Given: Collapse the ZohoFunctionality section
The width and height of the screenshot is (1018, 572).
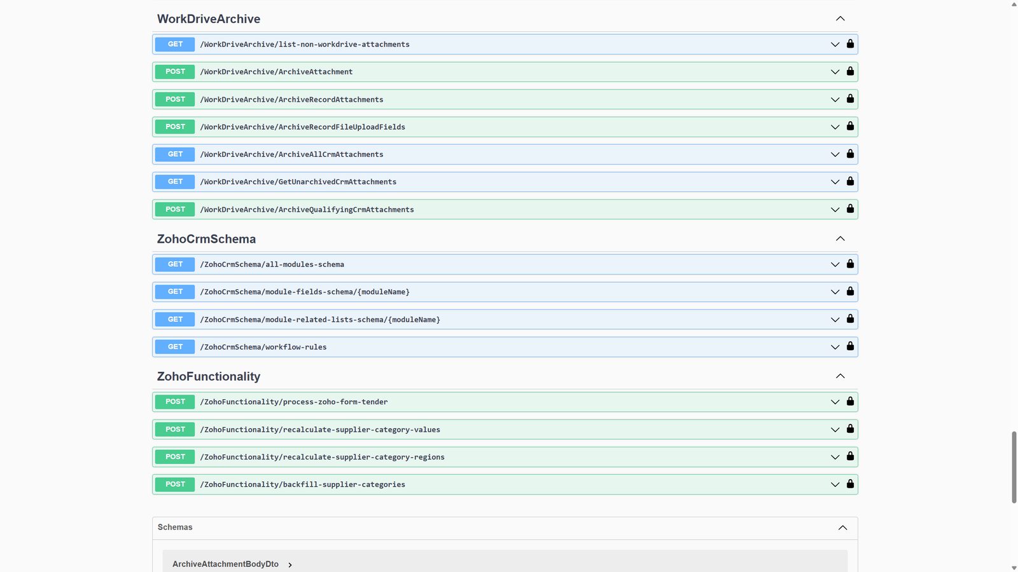Looking at the screenshot, I should click(x=840, y=376).
